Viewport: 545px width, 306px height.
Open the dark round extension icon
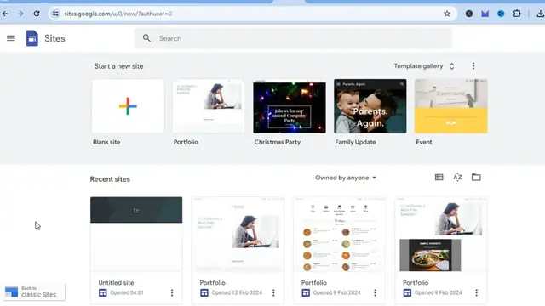(x=469, y=14)
